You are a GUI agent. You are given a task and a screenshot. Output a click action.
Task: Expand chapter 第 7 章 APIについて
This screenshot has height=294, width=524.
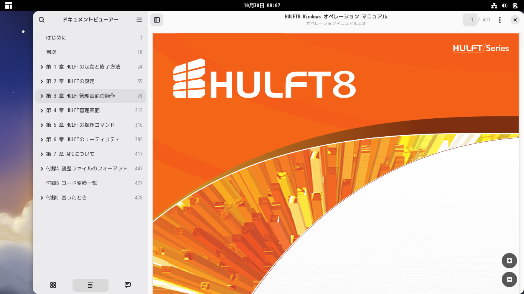coord(41,154)
